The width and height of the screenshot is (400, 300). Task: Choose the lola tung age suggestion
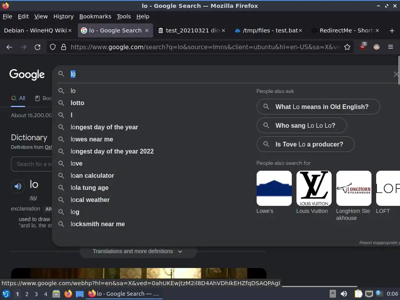(x=89, y=188)
